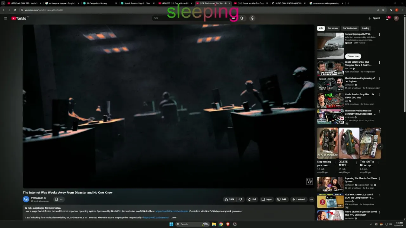Open Brave browser from taskbar
This screenshot has height=228, width=406.
coord(228,224)
